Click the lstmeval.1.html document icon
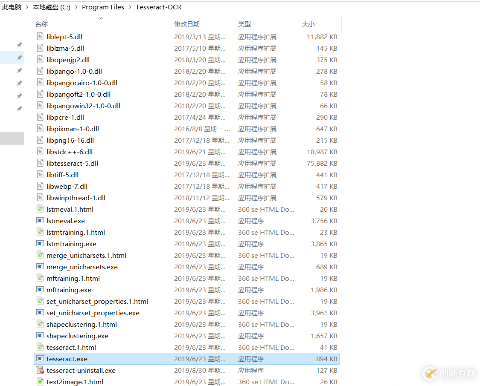The image size is (480, 386). coord(40,209)
